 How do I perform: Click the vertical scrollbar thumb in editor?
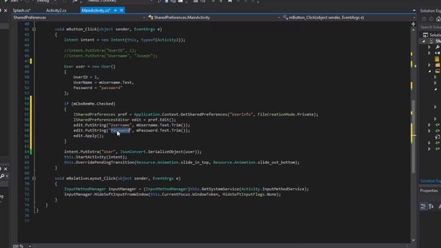click(x=413, y=136)
